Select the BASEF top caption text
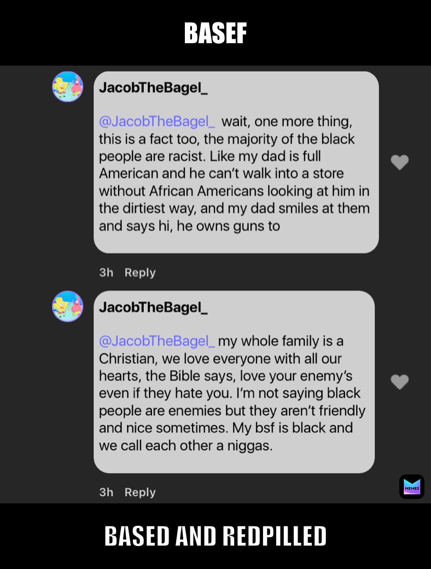Screen dimensions: 431x569 [x=215, y=33]
